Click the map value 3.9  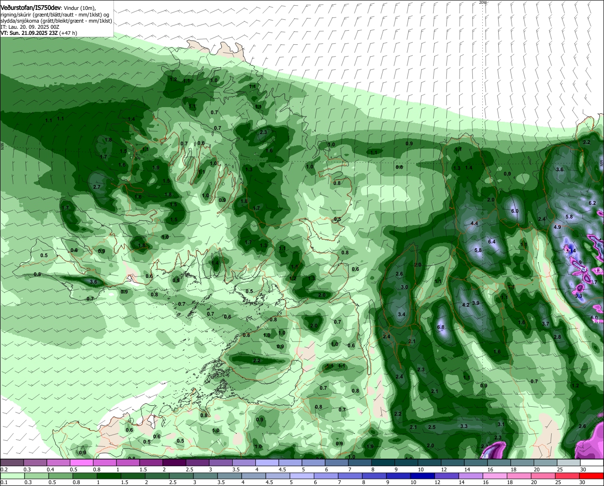pos(476,303)
